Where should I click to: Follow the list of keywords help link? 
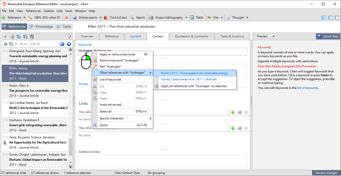(308, 88)
